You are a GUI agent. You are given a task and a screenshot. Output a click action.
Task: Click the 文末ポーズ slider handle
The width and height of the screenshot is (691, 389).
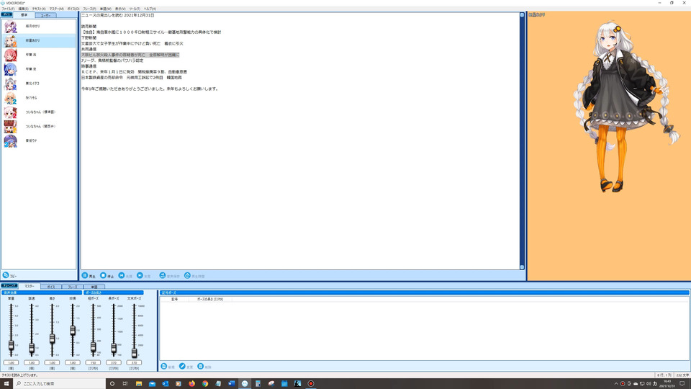click(134, 352)
